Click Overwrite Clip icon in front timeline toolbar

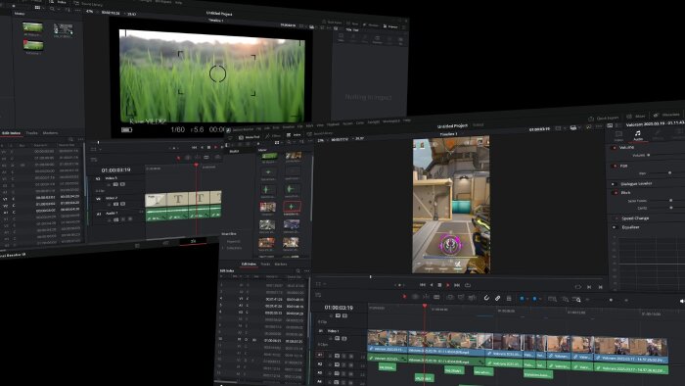pyautogui.click(x=461, y=298)
